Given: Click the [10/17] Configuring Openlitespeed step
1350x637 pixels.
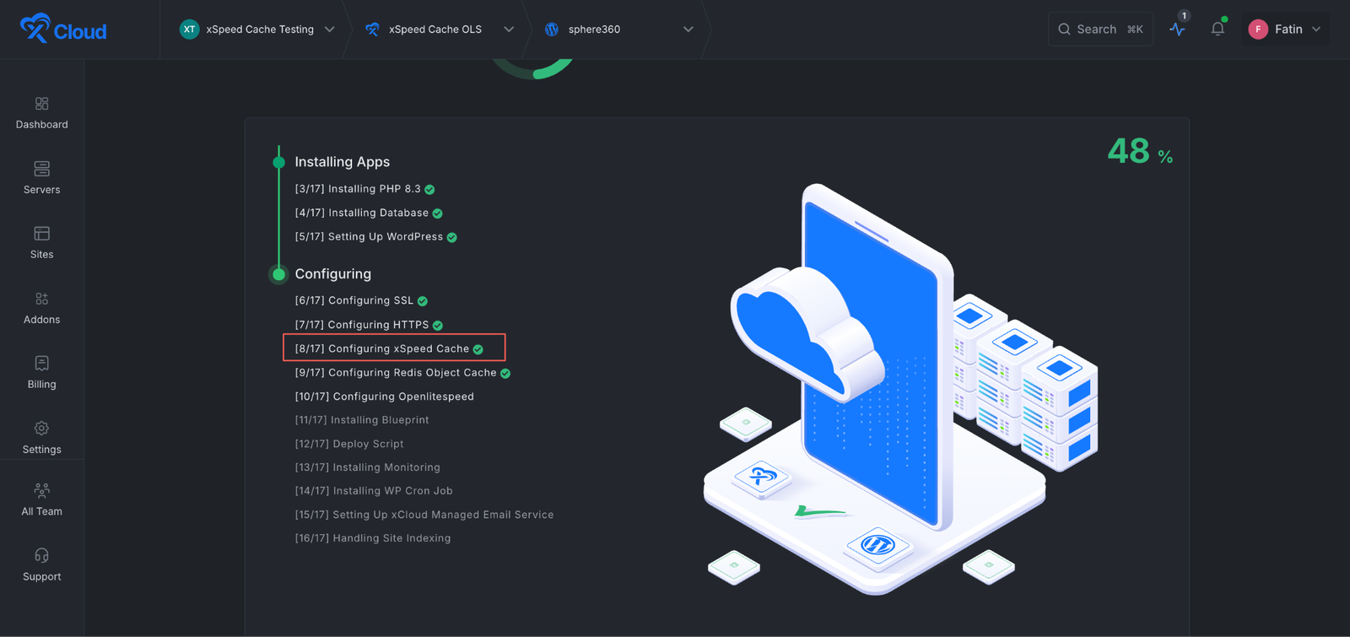Looking at the screenshot, I should (385, 397).
